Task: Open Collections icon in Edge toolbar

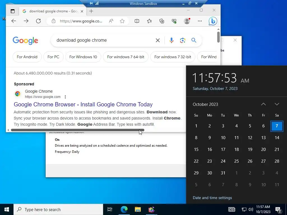Action: click(x=162, y=21)
